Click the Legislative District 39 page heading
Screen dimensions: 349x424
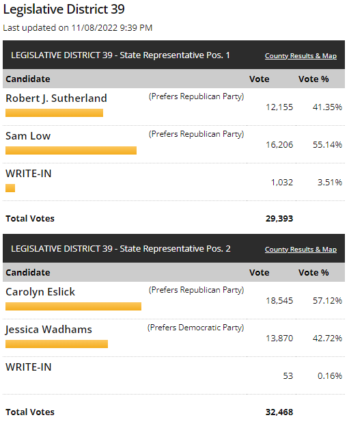pyautogui.click(x=64, y=9)
